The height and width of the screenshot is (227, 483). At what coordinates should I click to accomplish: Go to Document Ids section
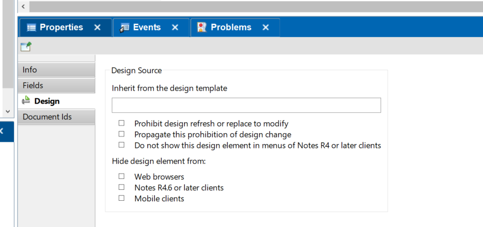57,117
